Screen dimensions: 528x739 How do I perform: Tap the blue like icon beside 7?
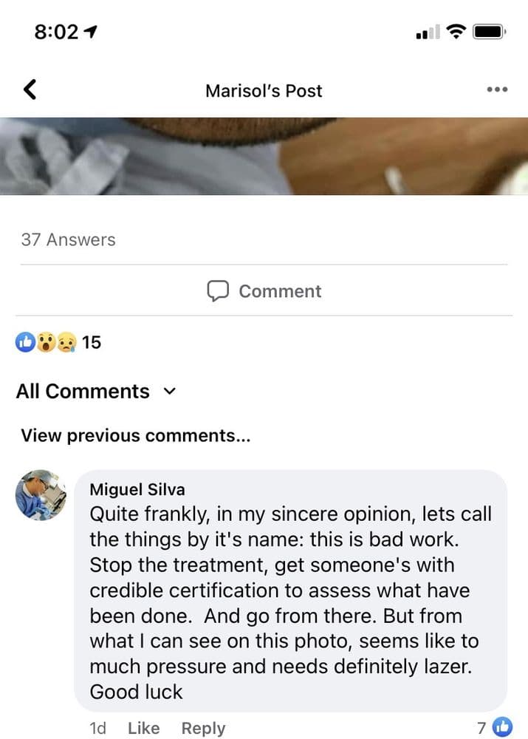pos(502,726)
